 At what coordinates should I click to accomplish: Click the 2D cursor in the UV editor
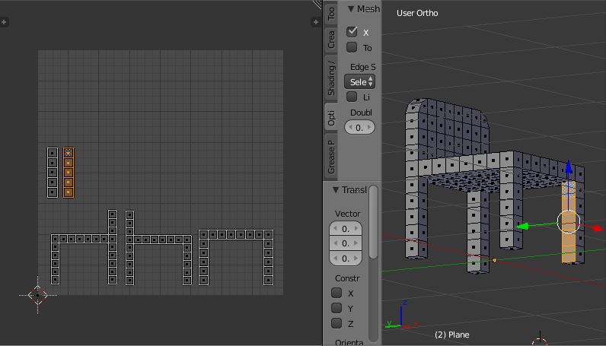pyautogui.click(x=37, y=295)
